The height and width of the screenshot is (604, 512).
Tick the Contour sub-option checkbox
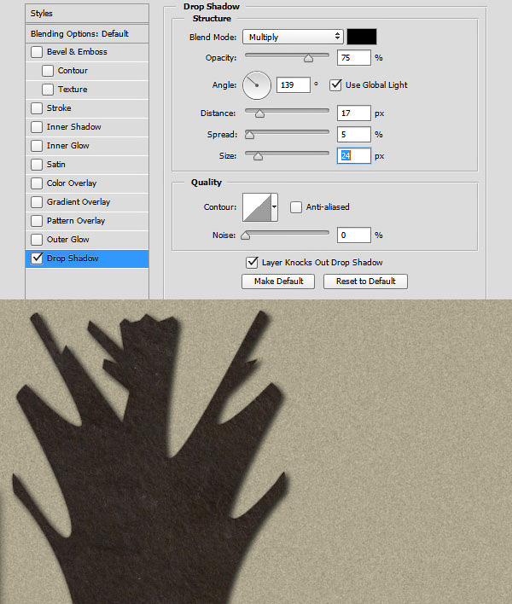pyautogui.click(x=48, y=71)
